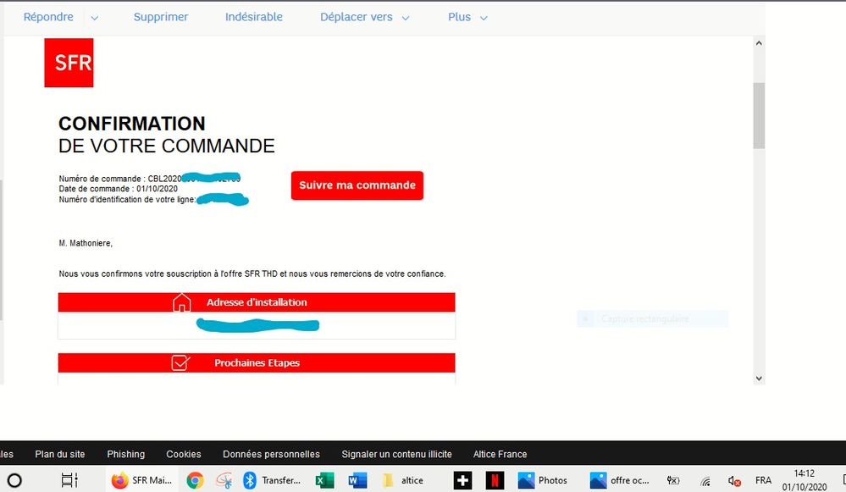This screenshot has width=846, height=492.
Task: Open the Bluetooth transfer window in taskbar
Action: coord(271,480)
